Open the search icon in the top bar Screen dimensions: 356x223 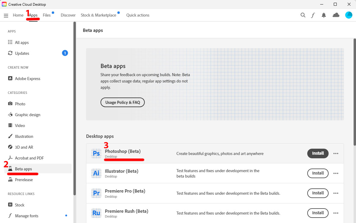[303, 15]
